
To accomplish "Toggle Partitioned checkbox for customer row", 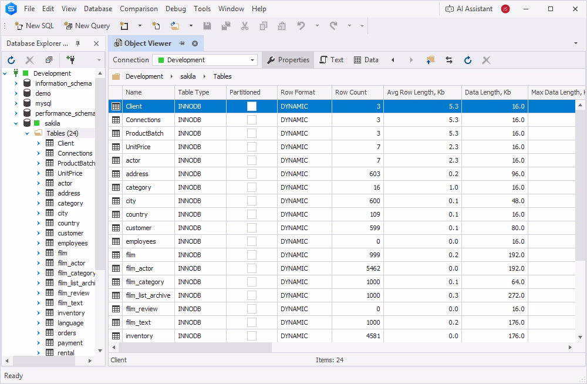I will click(252, 228).
